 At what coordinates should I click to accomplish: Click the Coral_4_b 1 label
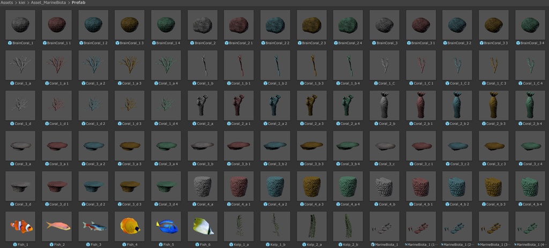(424, 204)
